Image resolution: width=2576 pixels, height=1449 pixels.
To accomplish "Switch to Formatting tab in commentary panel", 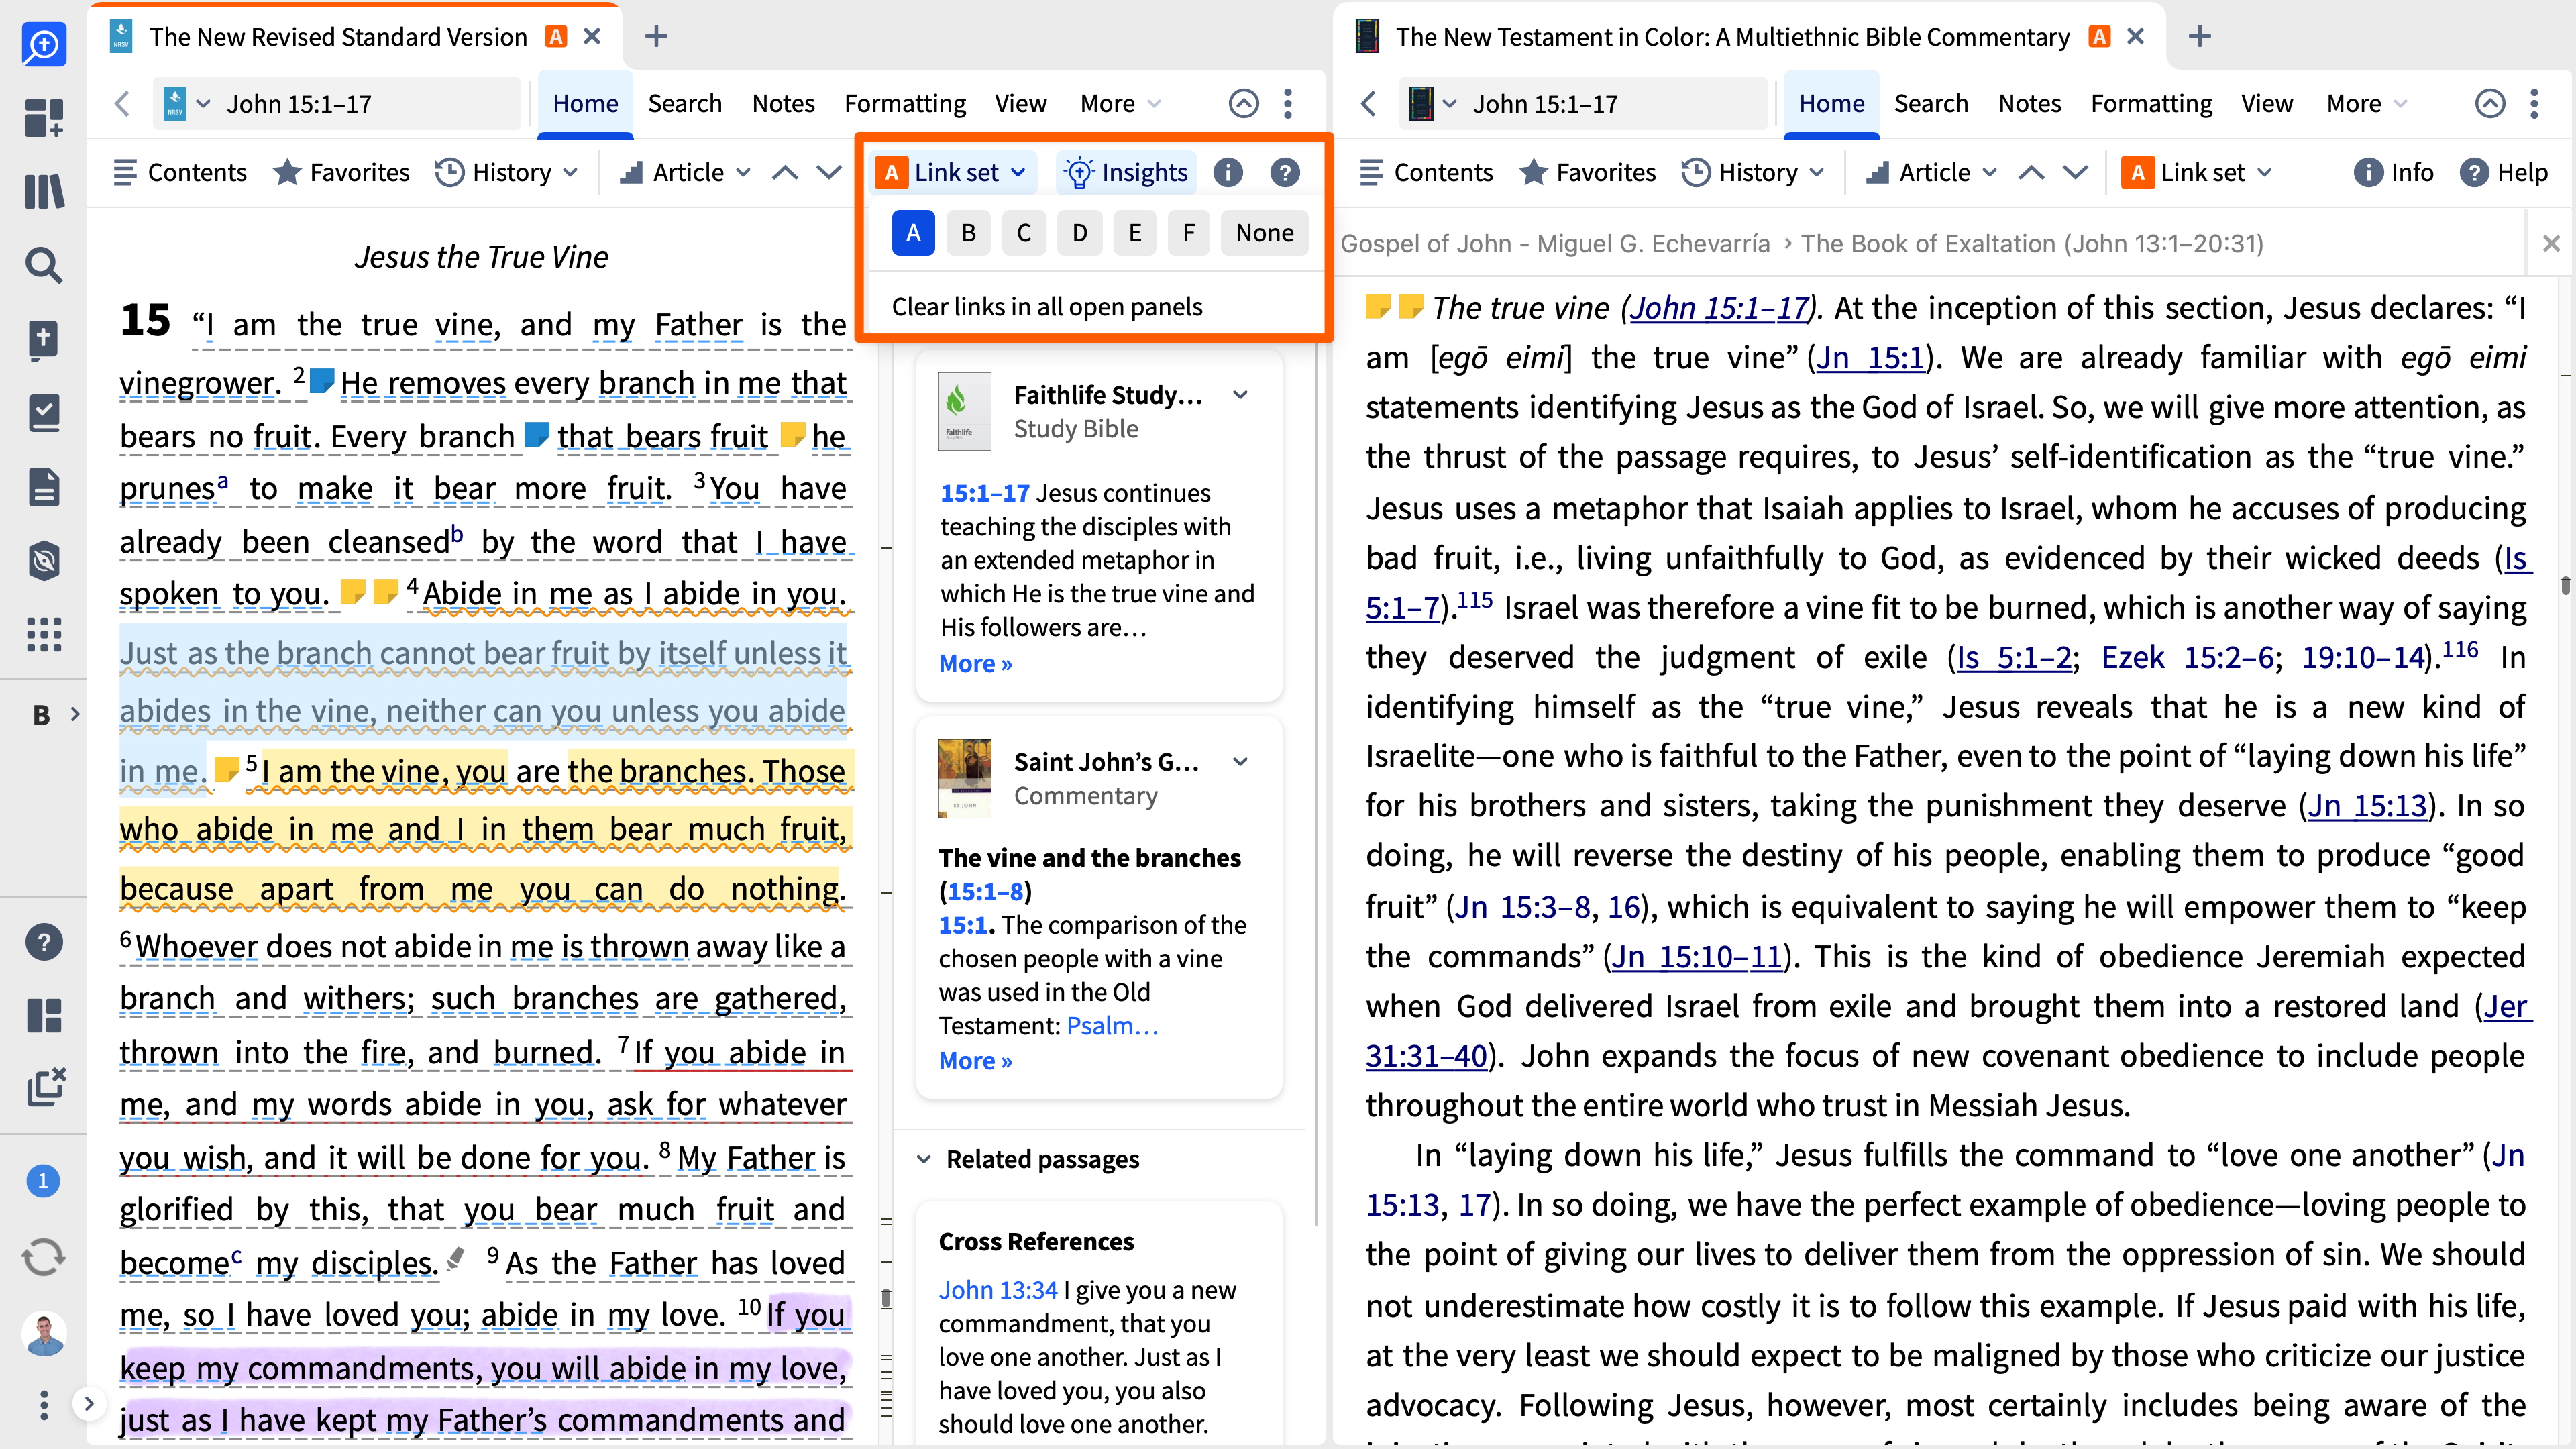I will 2151,104.
